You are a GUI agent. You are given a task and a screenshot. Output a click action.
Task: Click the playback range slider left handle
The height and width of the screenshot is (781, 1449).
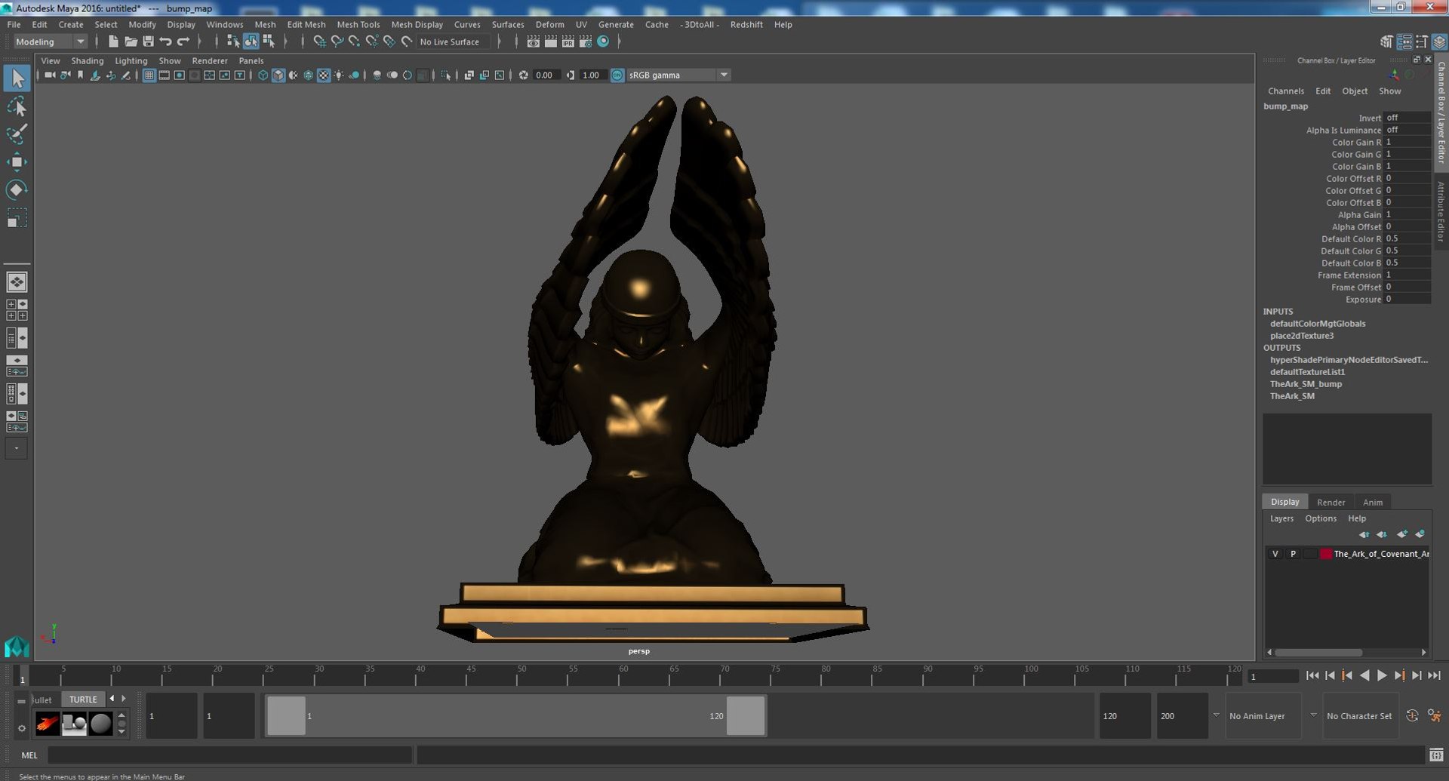(286, 715)
